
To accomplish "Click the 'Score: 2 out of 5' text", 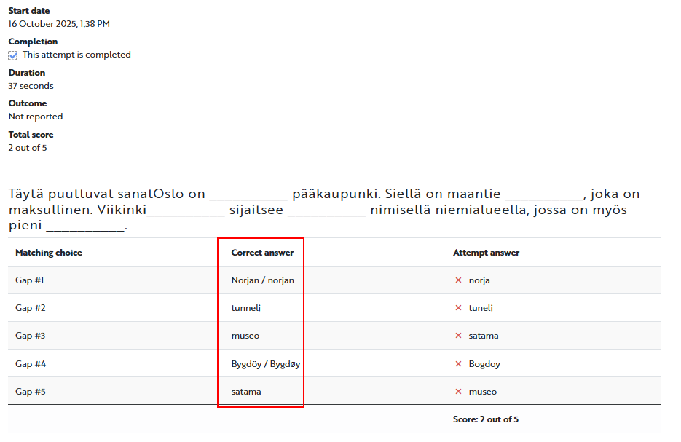I will click(x=485, y=419).
